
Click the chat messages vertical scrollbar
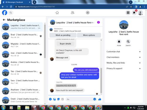[x=101, y=80]
